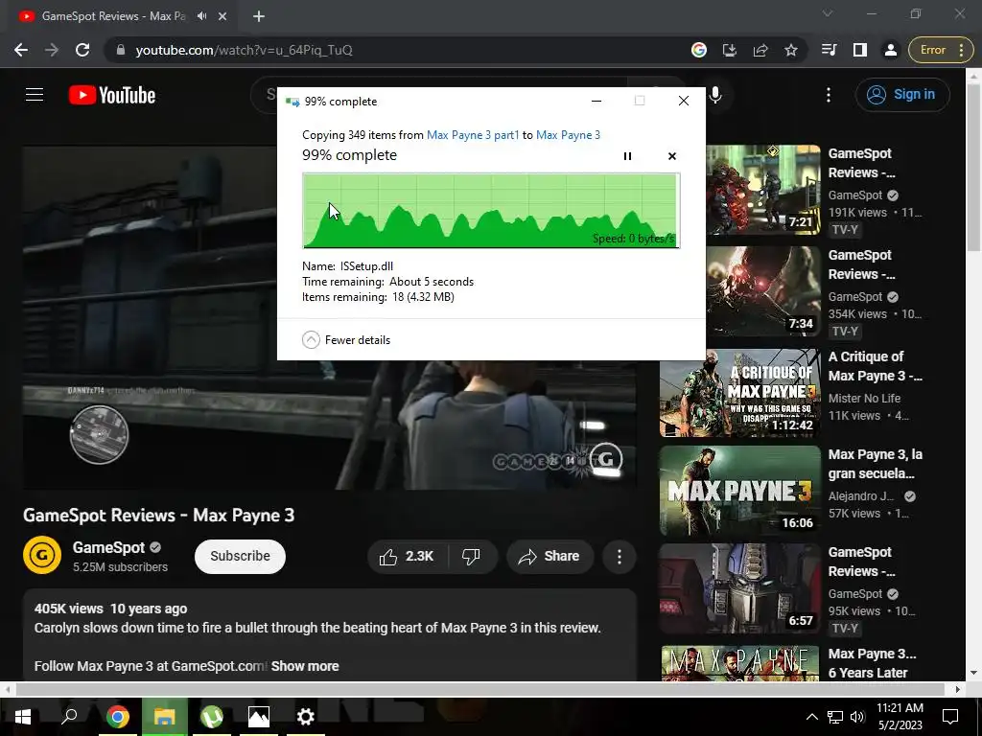
Task: Click the Google icon in address bar
Action: click(x=699, y=50)
